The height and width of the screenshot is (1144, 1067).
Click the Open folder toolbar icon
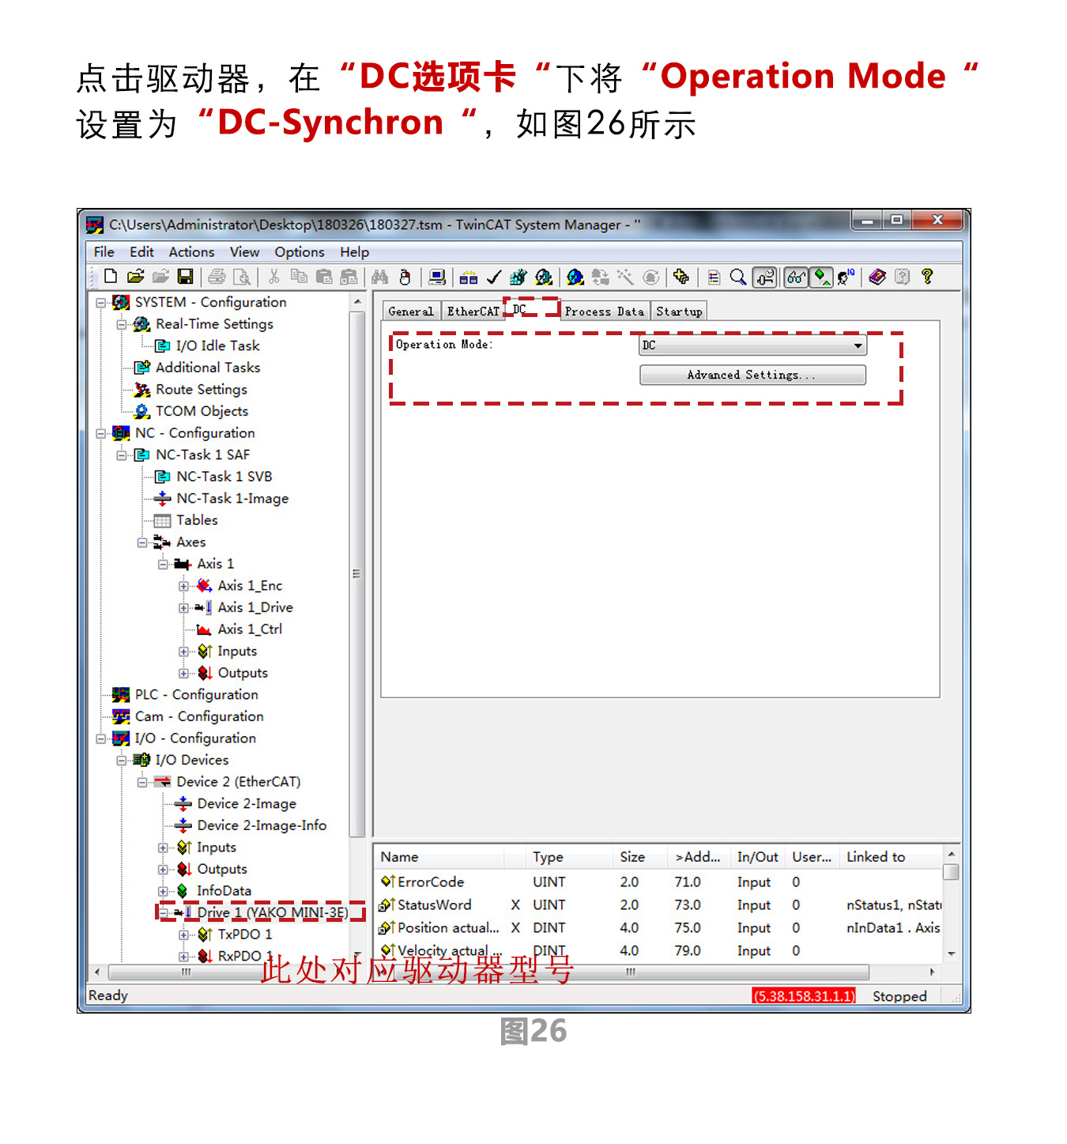136,277
